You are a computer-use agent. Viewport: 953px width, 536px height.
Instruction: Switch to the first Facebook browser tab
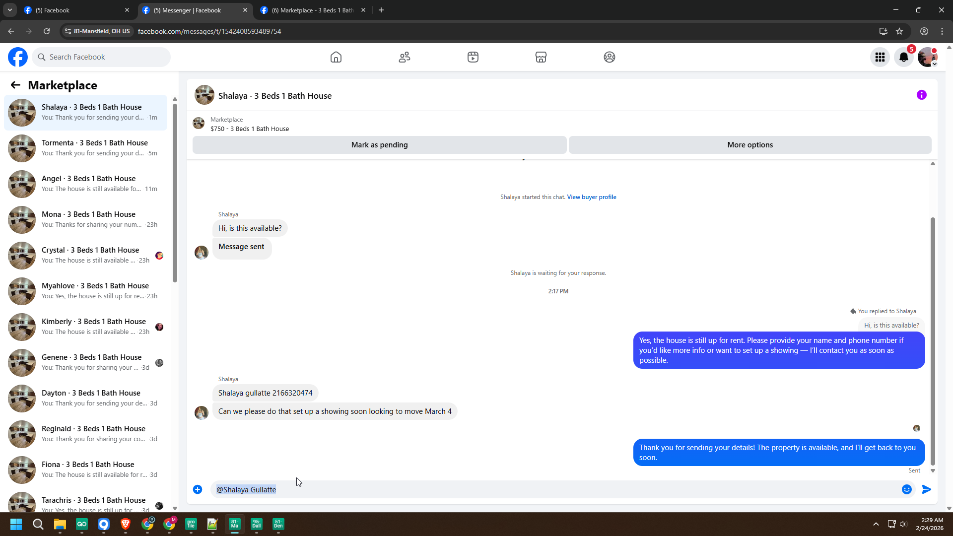[74, 10]
